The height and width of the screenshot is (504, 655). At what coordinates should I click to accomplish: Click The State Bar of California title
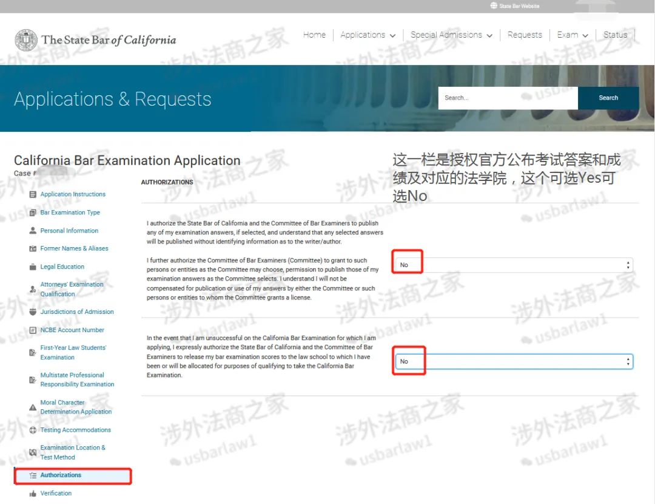click(x=109, y=40)
